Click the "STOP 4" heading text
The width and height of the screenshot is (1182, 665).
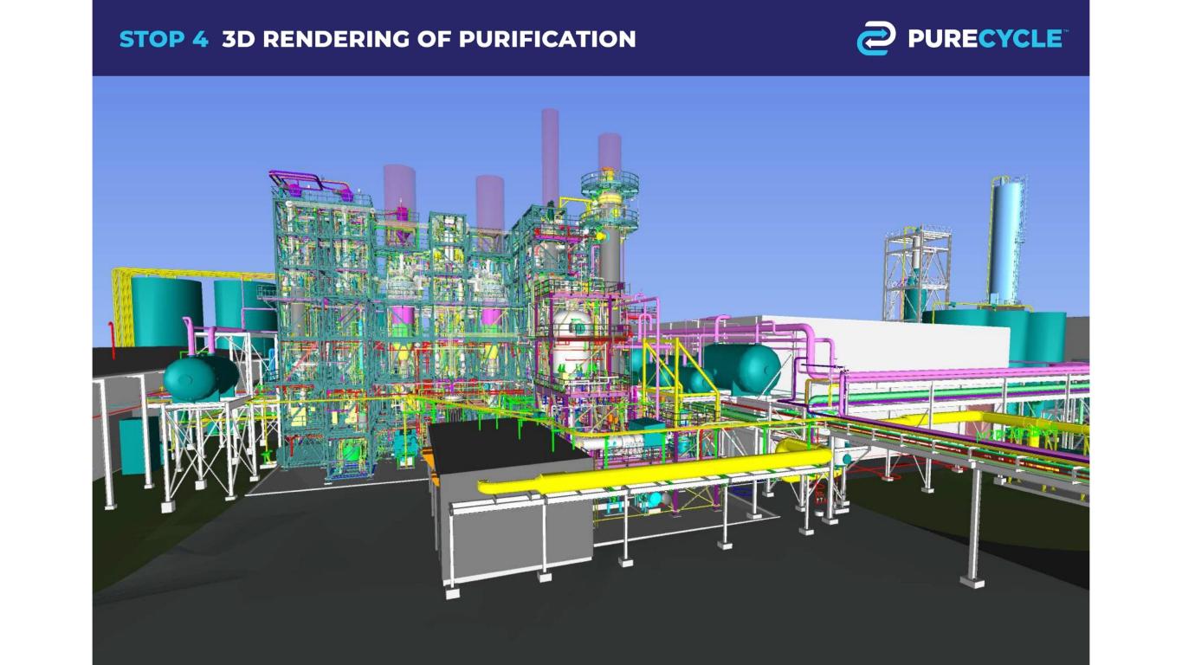click(164, 39)
